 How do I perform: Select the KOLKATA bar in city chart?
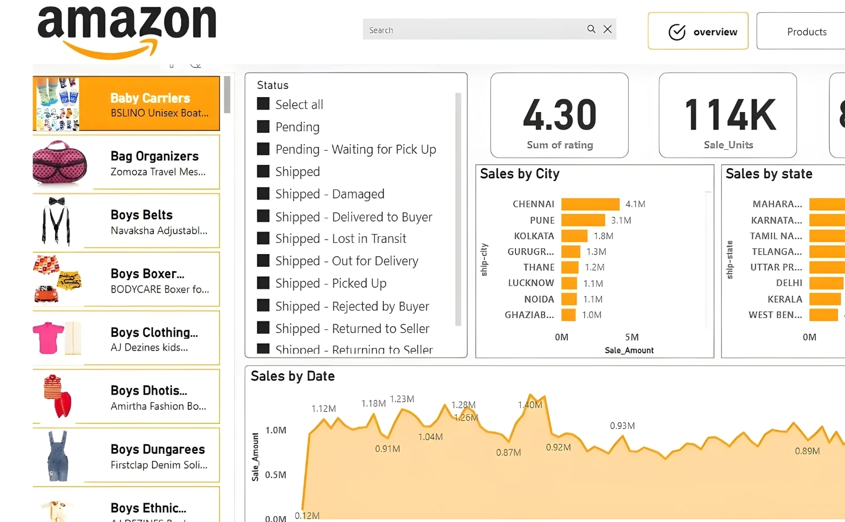click(574, 236)
